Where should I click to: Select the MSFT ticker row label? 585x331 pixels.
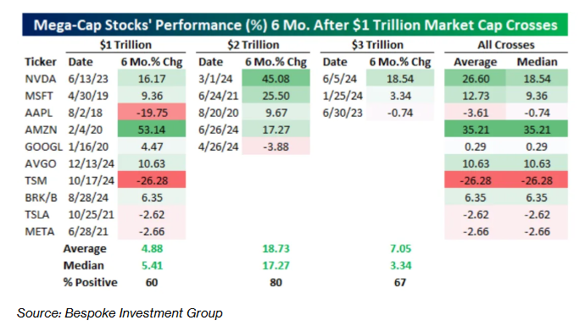coord(39,96)
